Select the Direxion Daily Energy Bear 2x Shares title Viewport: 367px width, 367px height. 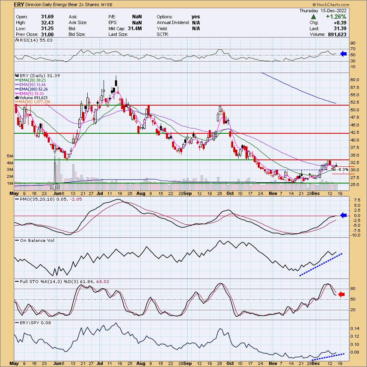[x=63, y=4]
